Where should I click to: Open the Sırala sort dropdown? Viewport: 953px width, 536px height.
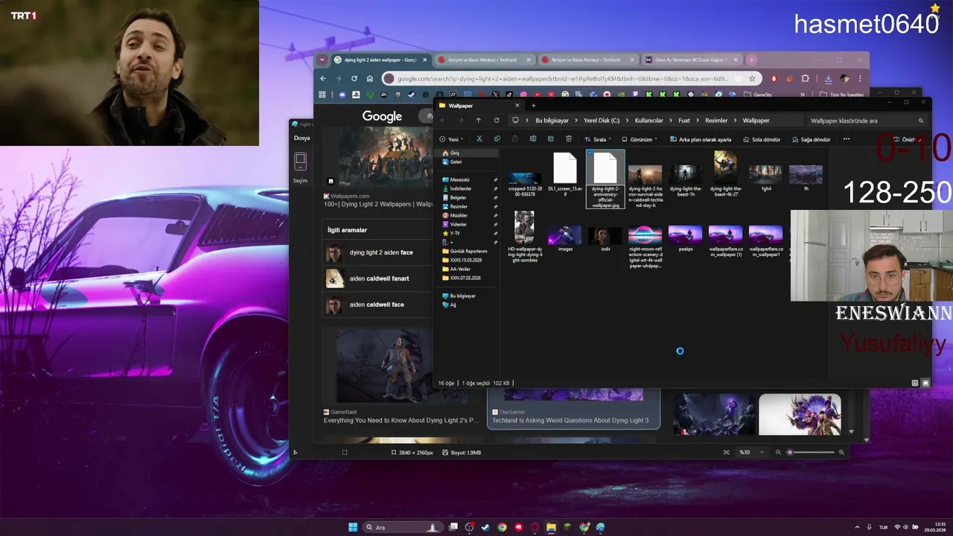point(597,139)
